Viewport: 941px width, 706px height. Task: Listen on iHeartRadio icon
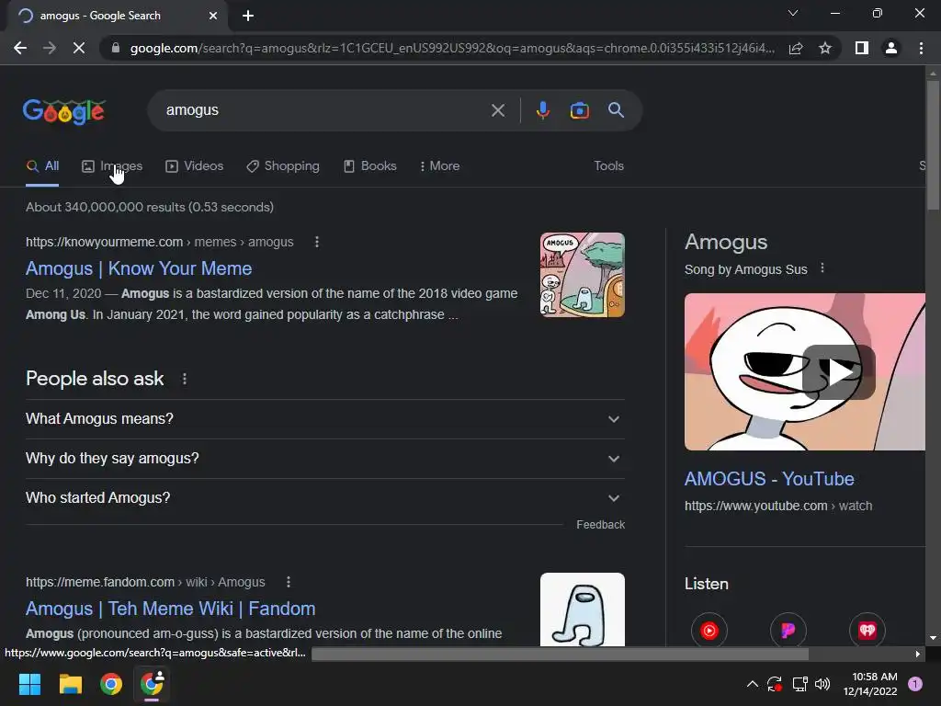[867, 631]
